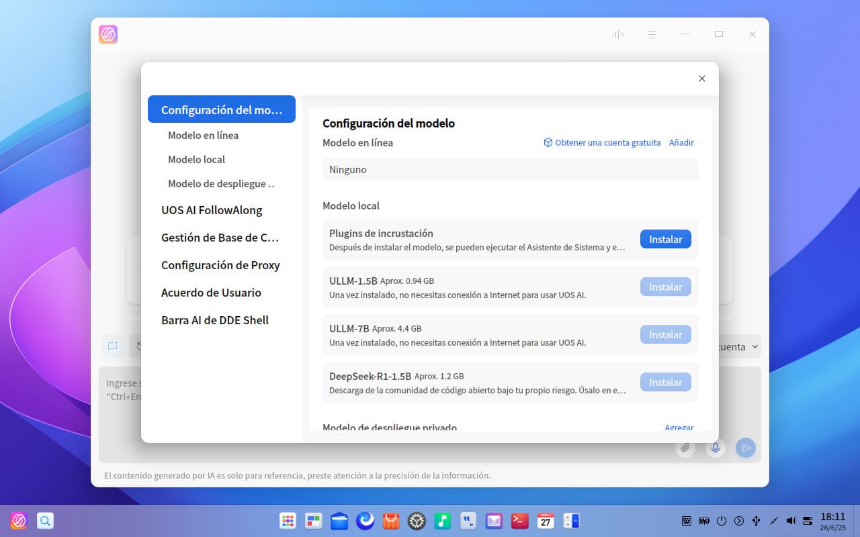Open the hamburger menu in title bar
This screenshot has height=537, width=860.
point(651,34)
